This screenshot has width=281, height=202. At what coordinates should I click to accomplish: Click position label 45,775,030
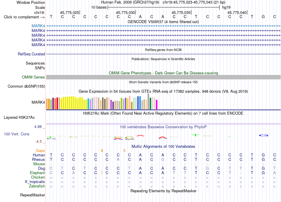(125, 12)
